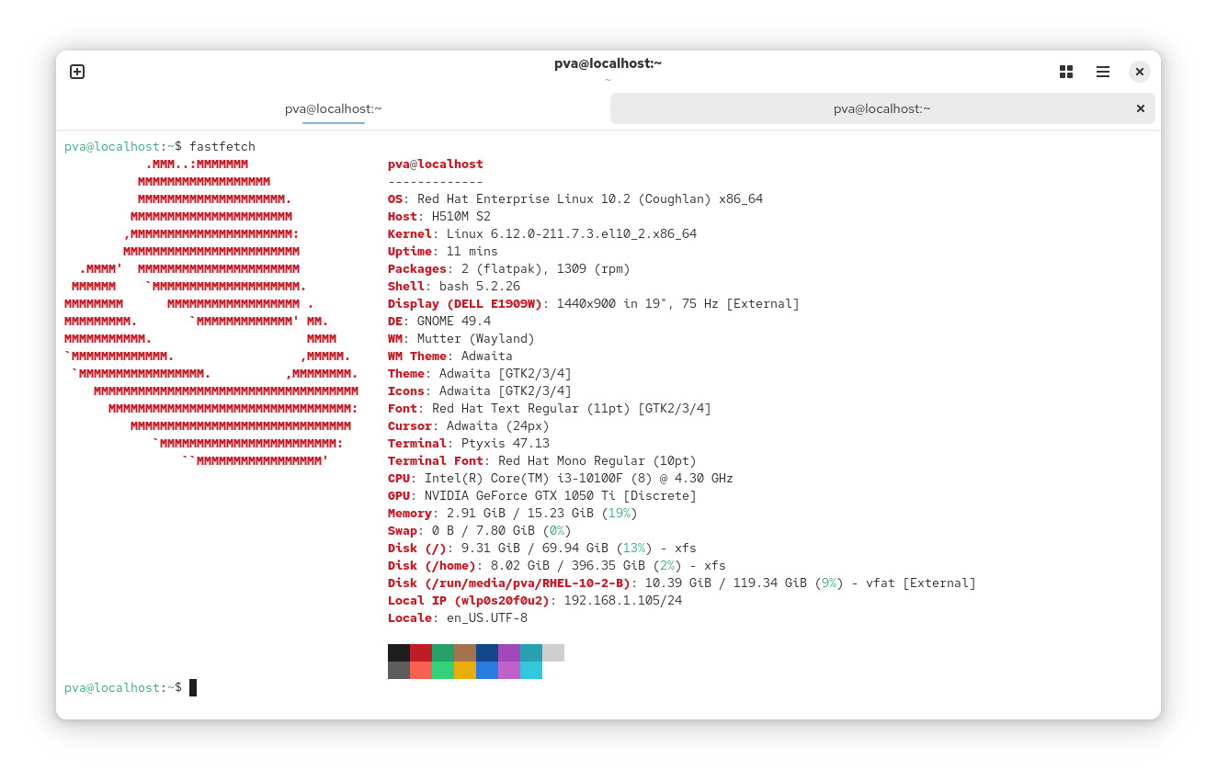
Task: Click the dark green color block
Action: pyautogui.click(x=443, y=652)
